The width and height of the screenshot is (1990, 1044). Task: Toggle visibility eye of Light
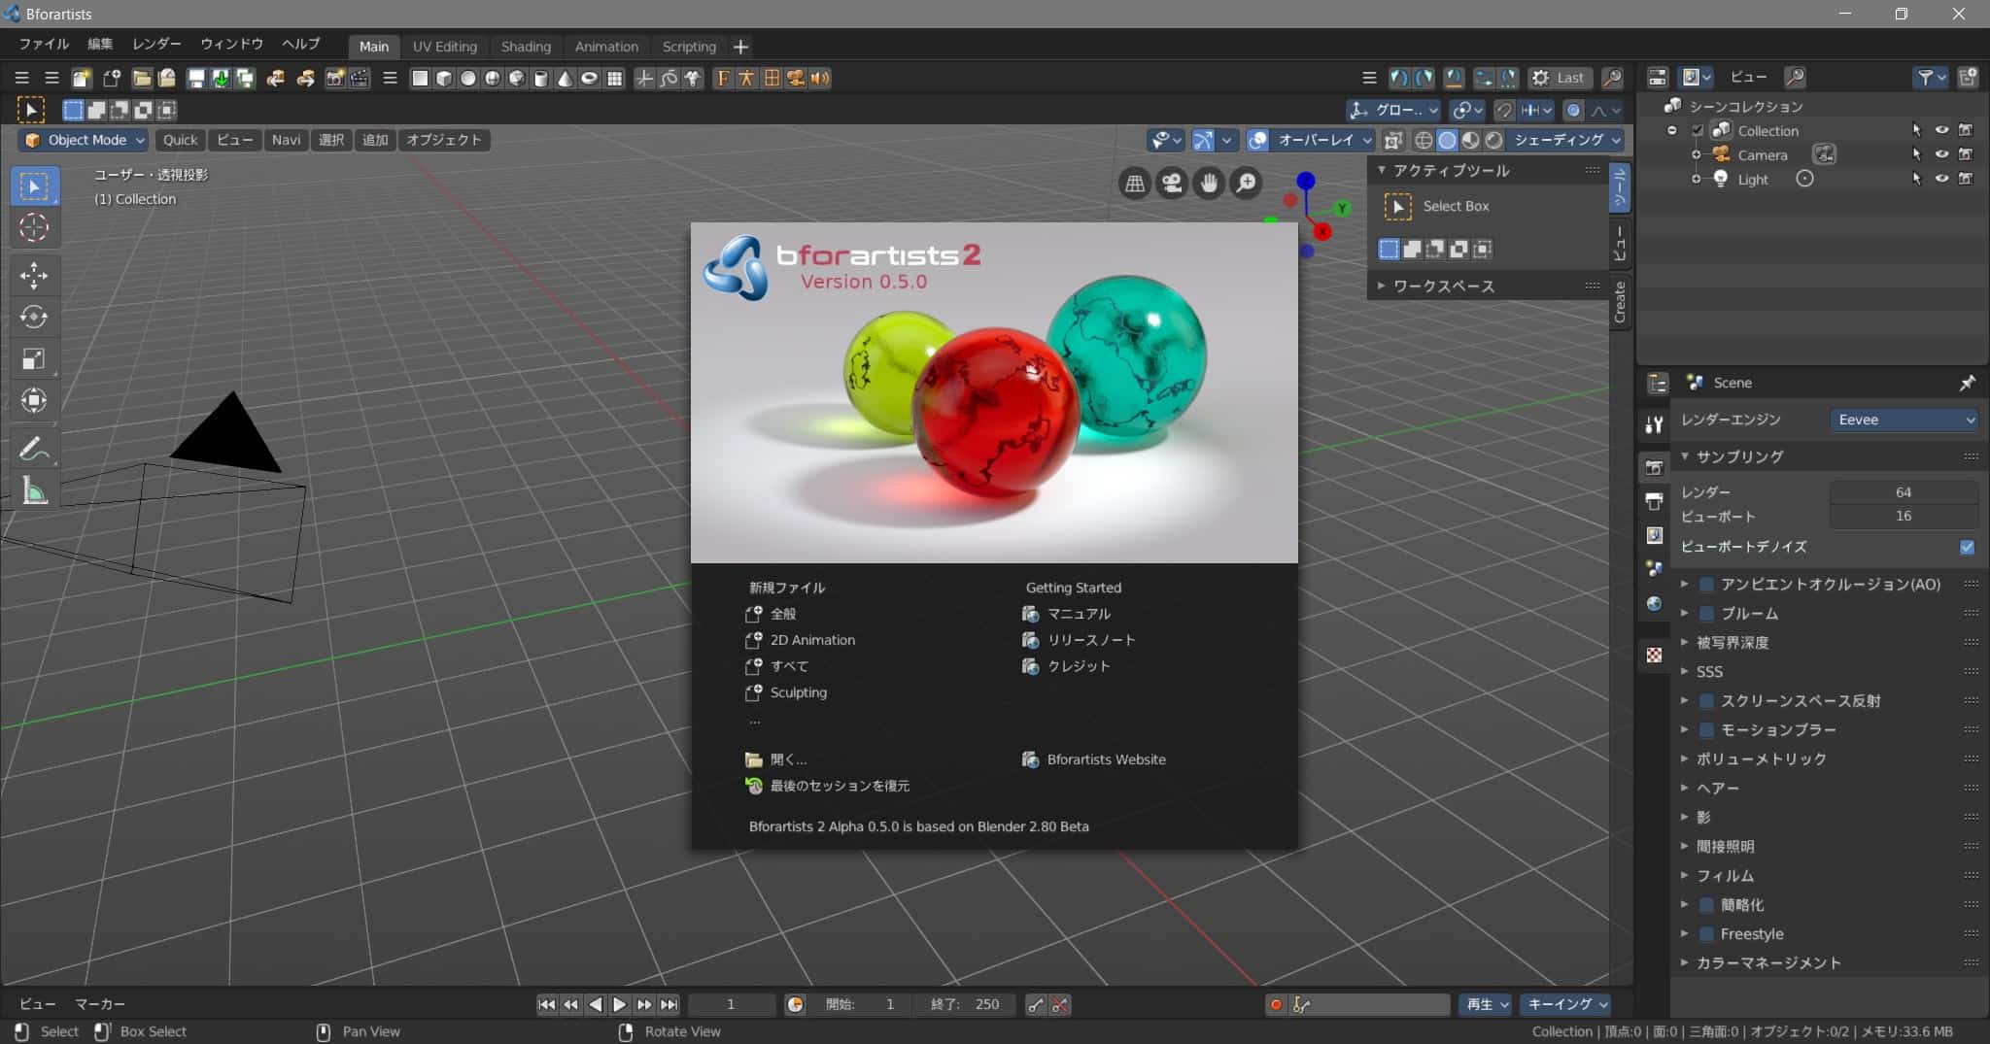1941,179
